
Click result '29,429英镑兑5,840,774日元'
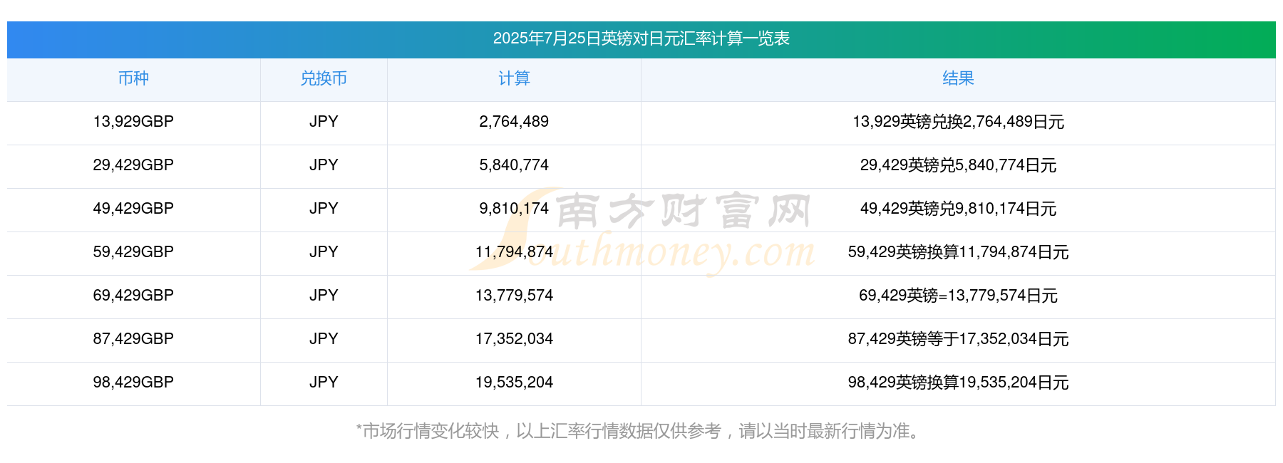[x=958, y=165]
